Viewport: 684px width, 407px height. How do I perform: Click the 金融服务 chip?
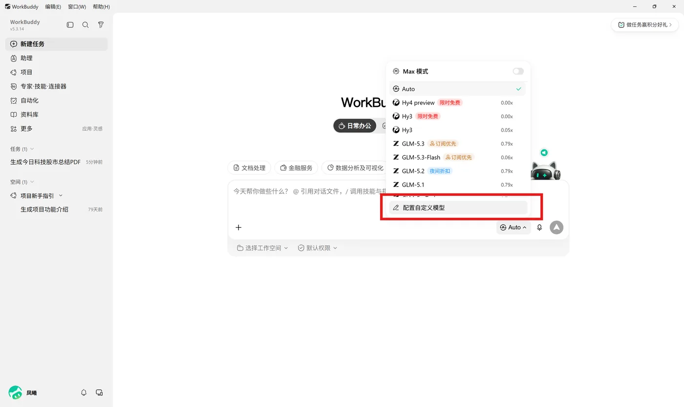(296, 168)
